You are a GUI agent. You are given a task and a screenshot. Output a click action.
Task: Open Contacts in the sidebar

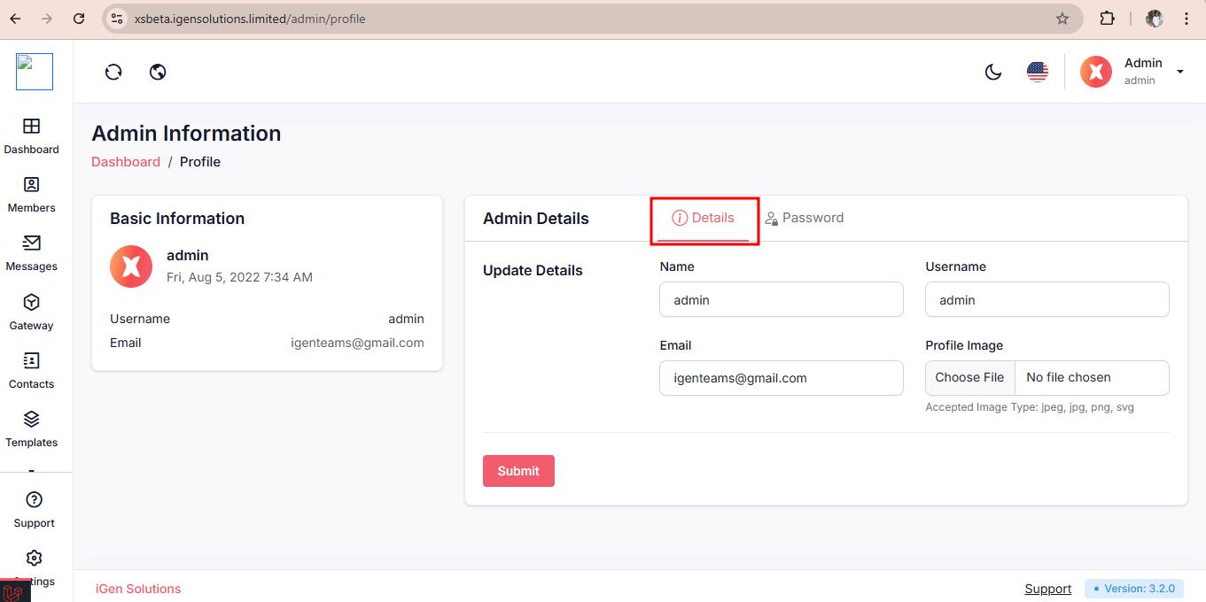point(31,361)
